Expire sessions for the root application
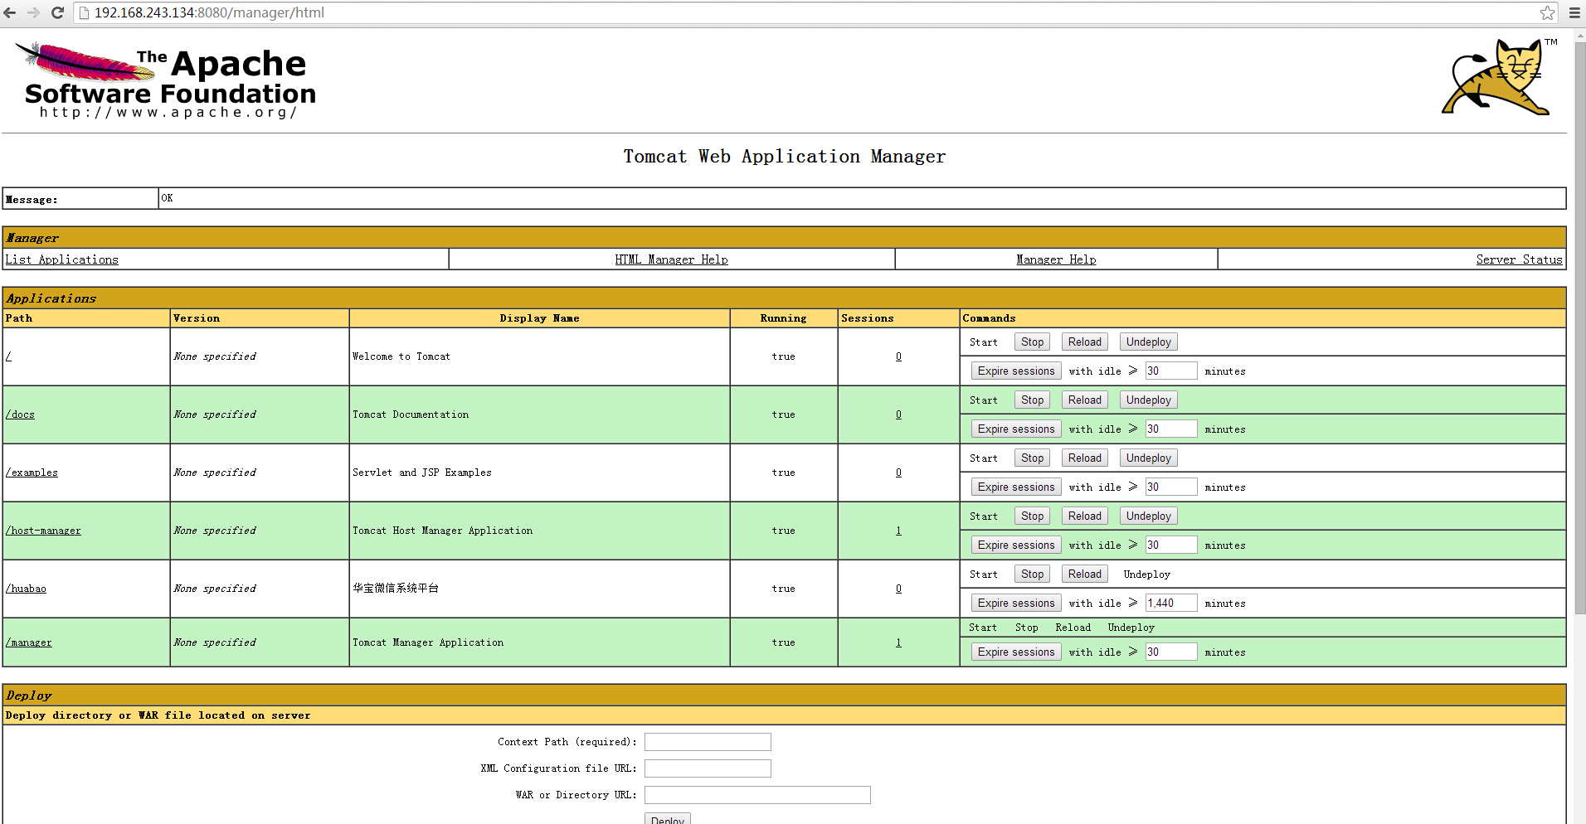 click(1016, 371)
